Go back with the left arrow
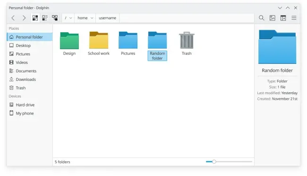Image resolution: width=307 pixels, height=176 pixels. pyautogui.click(x=13, y=18)
